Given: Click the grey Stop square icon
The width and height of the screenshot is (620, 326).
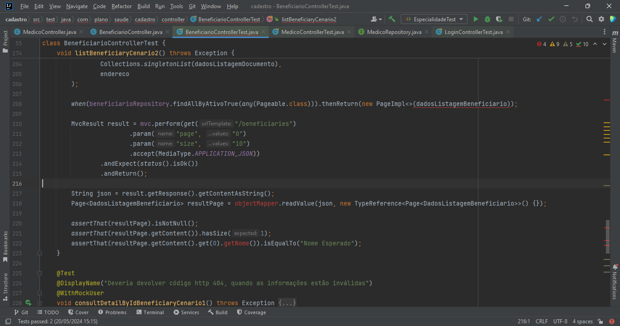Looking at the screenshot, I should coord(511,19).
